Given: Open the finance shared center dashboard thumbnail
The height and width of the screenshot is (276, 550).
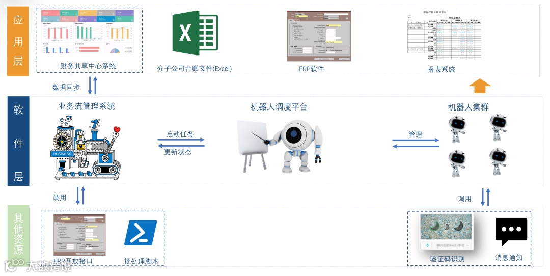Looking at the screenshot, I should pyautogui.click(x=88, y=32).
